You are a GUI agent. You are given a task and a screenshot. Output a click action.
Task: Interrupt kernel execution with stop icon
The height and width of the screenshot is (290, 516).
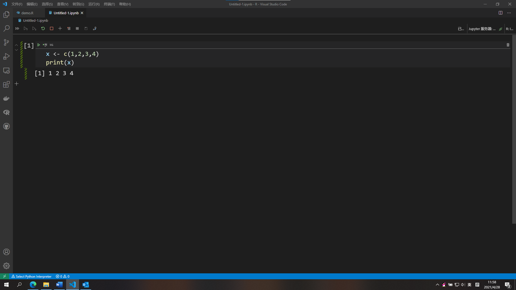coord(51,28)
